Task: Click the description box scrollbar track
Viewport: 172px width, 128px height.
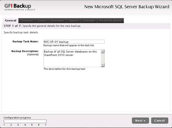Action: pyautogui.click(x=103, y=58)
